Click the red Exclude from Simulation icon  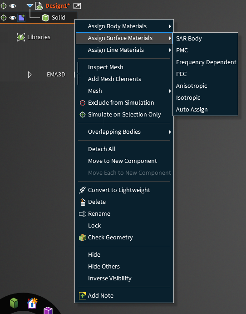(x=83, y=103)
